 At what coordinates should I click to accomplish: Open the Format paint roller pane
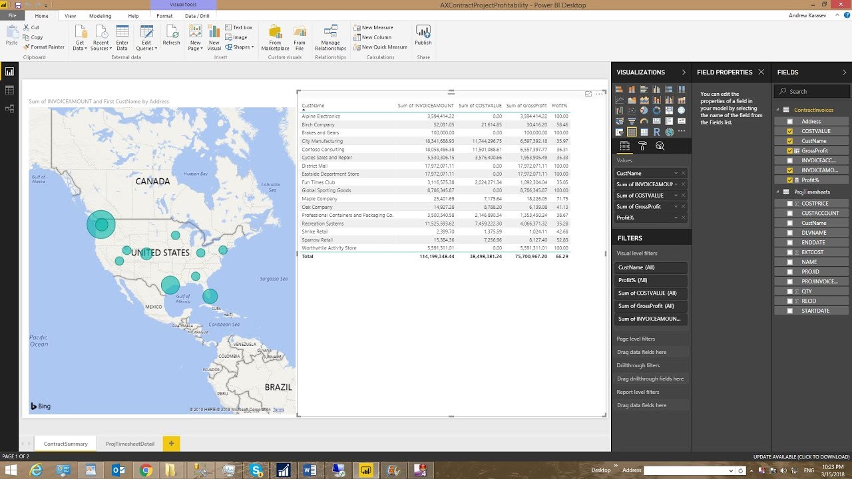(x=642, y=146)
